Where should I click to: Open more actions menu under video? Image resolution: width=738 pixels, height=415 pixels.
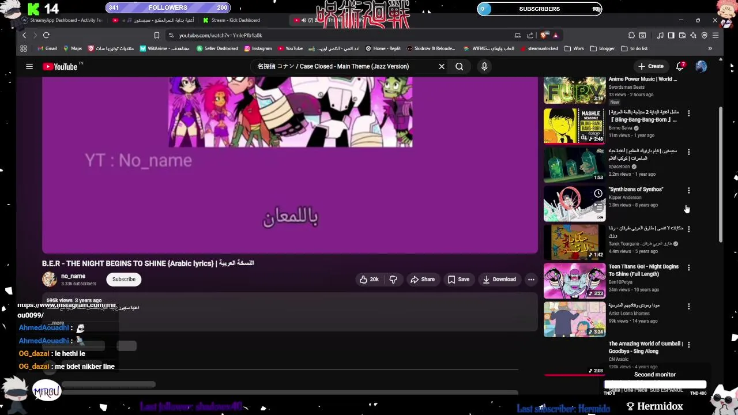(x=531, y=280)
